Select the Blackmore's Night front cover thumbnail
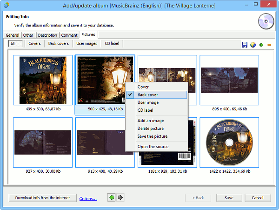The height and width of the screenshot is (210, 279). pos(43,80)
